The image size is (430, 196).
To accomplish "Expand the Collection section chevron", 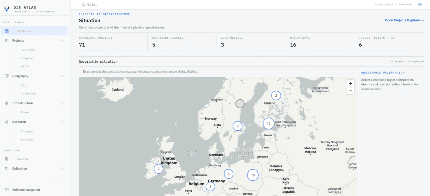I will (x=62, y=168).
